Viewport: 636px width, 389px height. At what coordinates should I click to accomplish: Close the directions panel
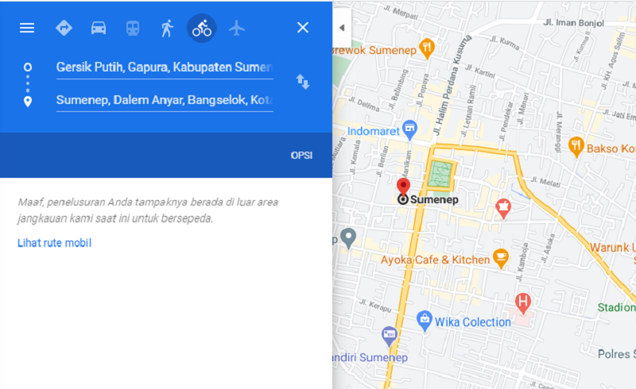point(303,28)
